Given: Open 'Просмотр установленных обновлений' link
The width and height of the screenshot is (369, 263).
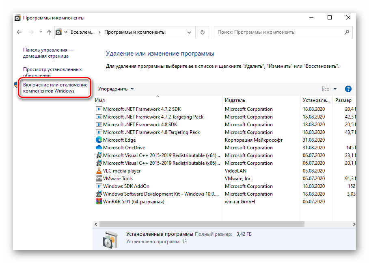Looking at the screenshot, I should click(x=52, y=72).
